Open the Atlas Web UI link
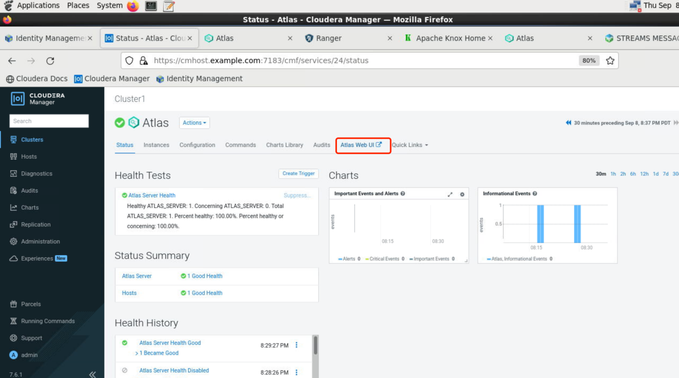679x378 pixels. (361, 145)
